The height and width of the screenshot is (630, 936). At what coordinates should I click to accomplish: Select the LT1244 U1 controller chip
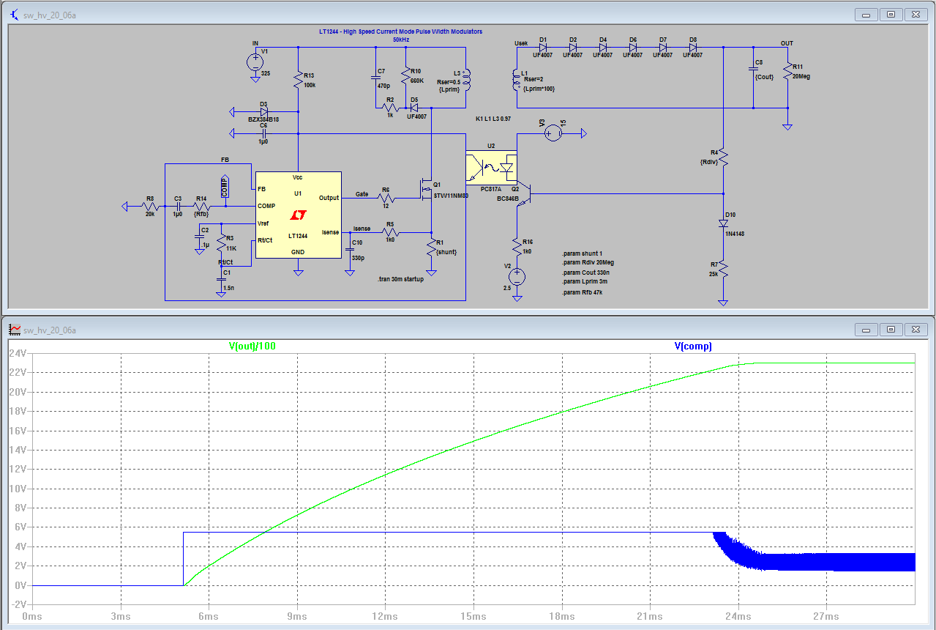point(298,215)
